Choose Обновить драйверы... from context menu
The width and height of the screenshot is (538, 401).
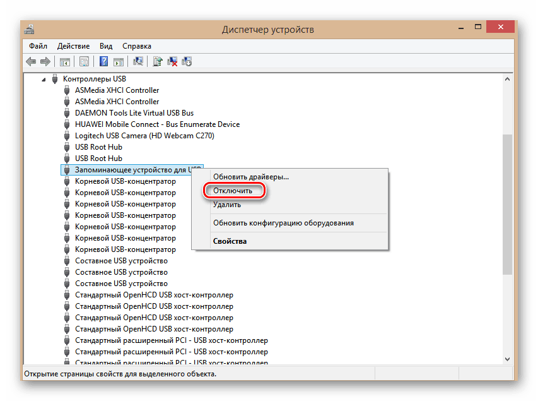coord(290,177)
